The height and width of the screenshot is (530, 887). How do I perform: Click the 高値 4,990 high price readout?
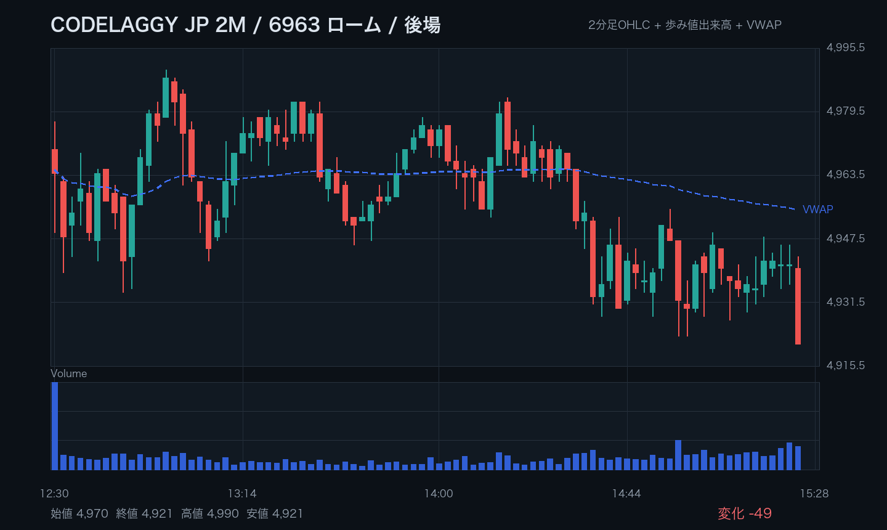210,513
